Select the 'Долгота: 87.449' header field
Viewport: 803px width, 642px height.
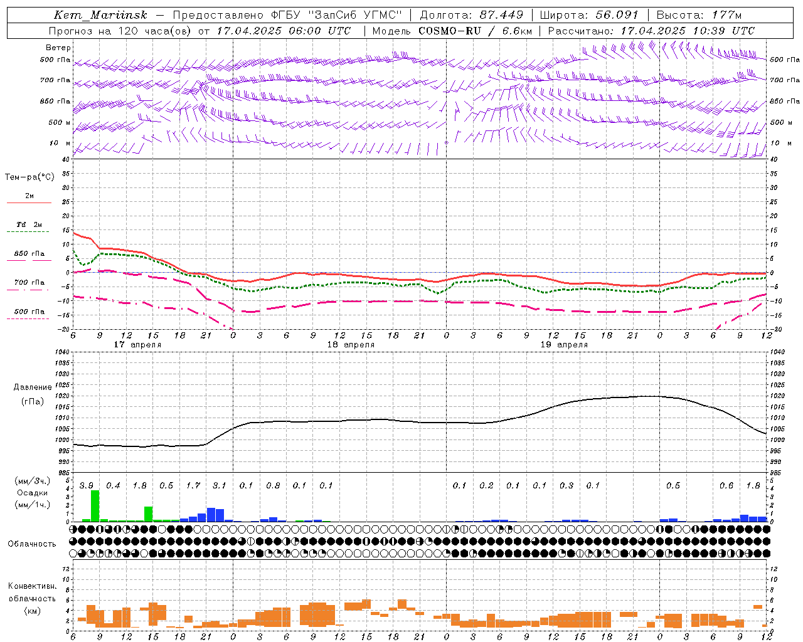click(471, 15)
